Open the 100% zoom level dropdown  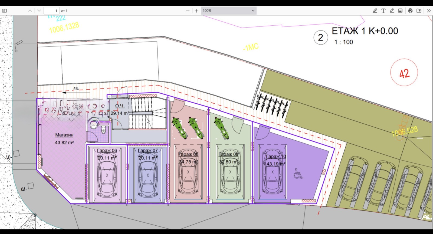point(229,11)
